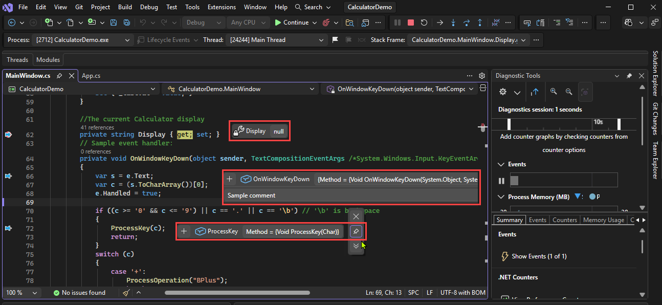Click the Find in Files icon

[350, 23]
